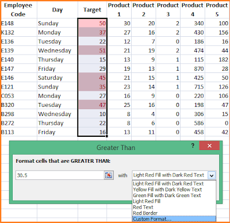Screen dimensions: 230x223
Task: Select Target cell with value 37
Action: point(92,32)
